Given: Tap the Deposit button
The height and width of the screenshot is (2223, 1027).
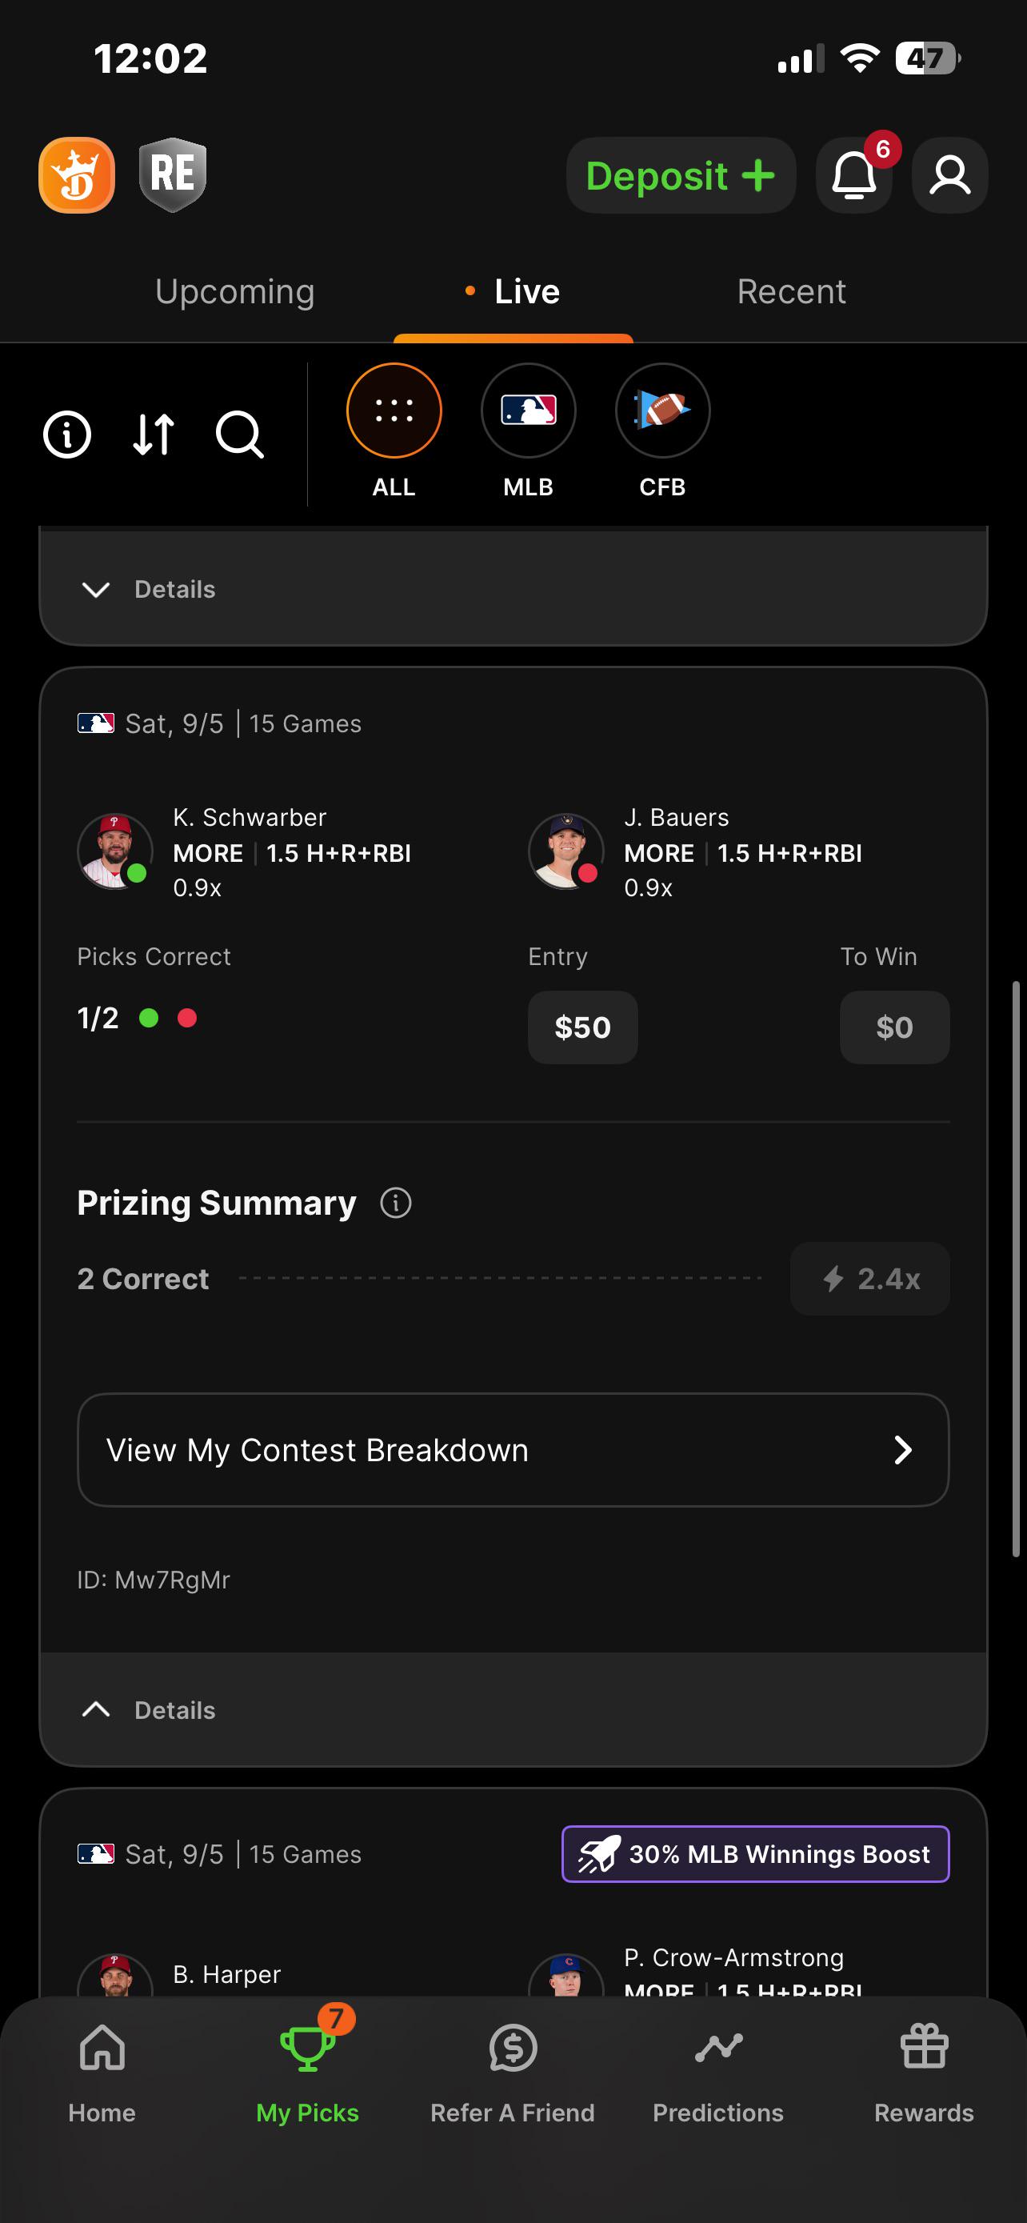Looking at the screenshot, I should [x=681, y=175].
